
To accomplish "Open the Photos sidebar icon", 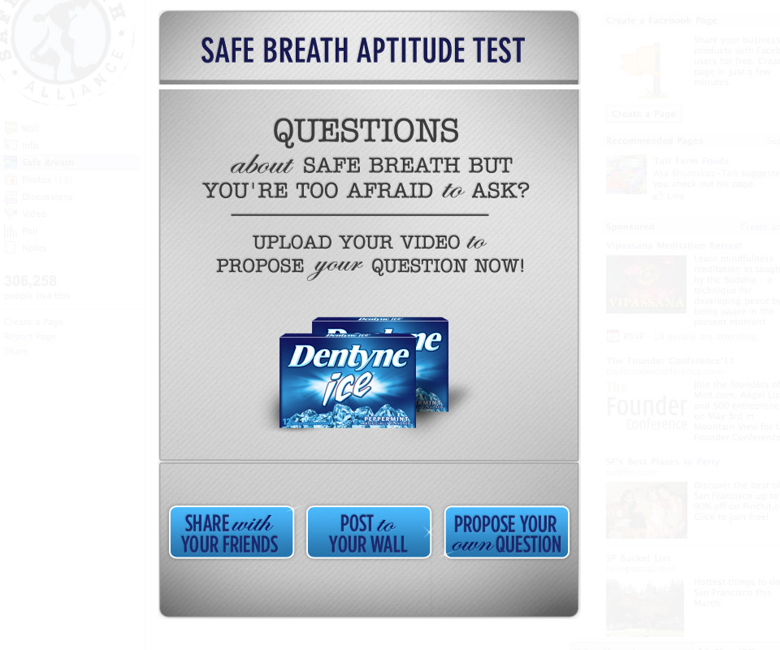I will (x=11, y=180).
